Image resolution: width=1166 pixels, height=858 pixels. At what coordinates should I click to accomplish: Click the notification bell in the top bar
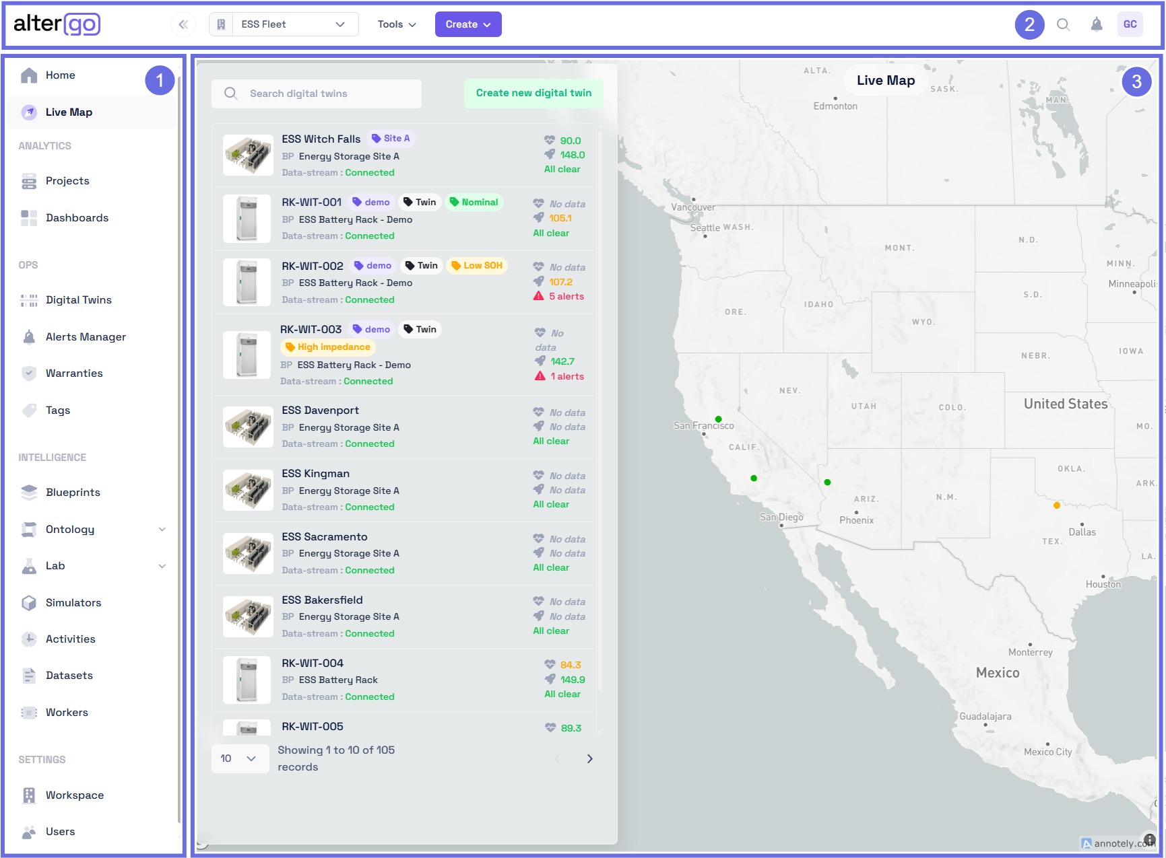1096,24
